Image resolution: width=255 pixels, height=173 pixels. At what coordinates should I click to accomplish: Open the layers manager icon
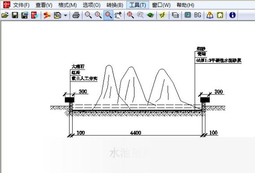(175, 15)
